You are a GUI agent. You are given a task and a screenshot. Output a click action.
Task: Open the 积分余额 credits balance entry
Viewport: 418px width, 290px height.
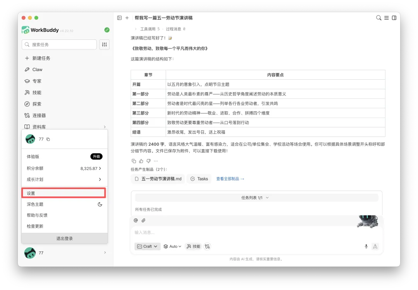(65, 168)
